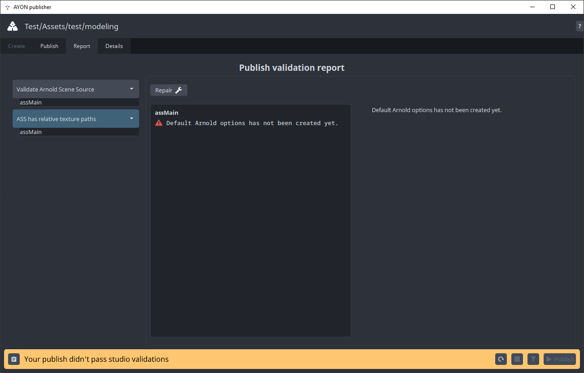Click the Publish button
Image resolution: width=584 pixels, height=373 pixels.
[559, 359]
